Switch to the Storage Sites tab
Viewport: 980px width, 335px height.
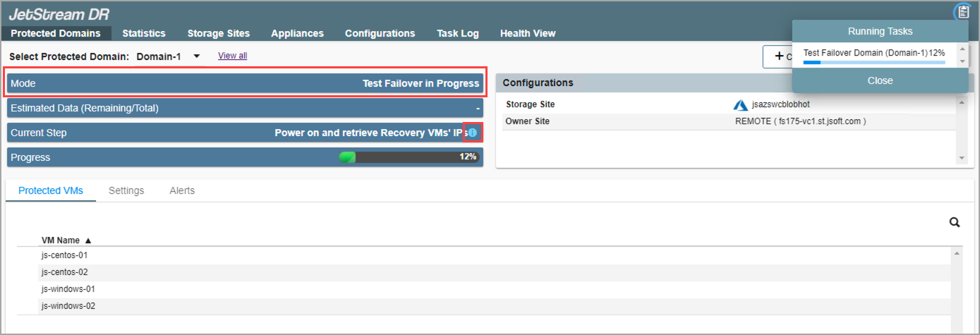(x=218, y=33)
